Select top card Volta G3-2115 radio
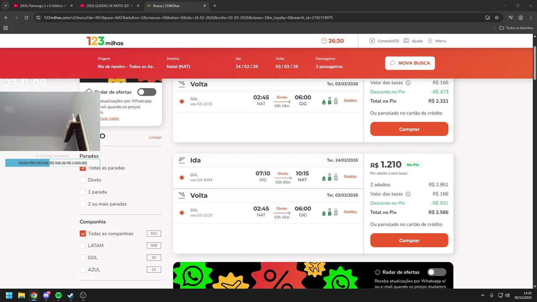Screen dimensions: 537x302 click(182, 102)
